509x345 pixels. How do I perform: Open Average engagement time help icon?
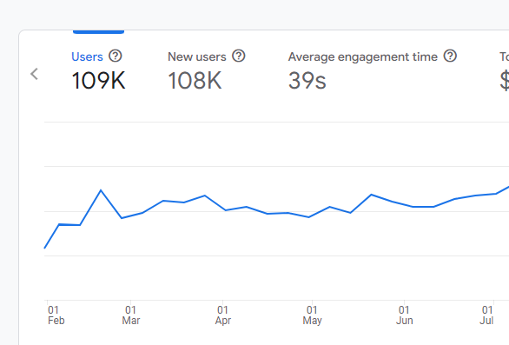coord(450,56)
